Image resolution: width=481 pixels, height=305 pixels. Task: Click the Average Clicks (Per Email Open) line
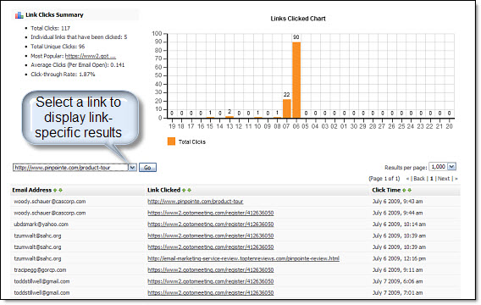click(x=78, y=65)
